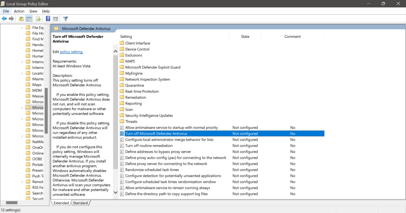Click the Threats folder icon

pyautogui.click(x=122, y=121)
